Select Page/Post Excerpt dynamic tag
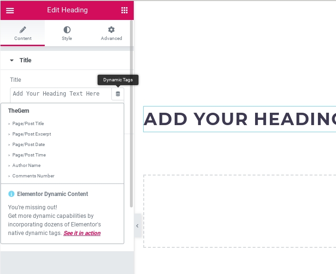336x274 pixels. [x=31, y=134]
